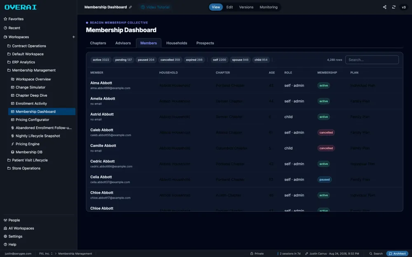Open the v3 version badge
The width and height of the screenshot is (412, 257).
[x=404, y=7]
